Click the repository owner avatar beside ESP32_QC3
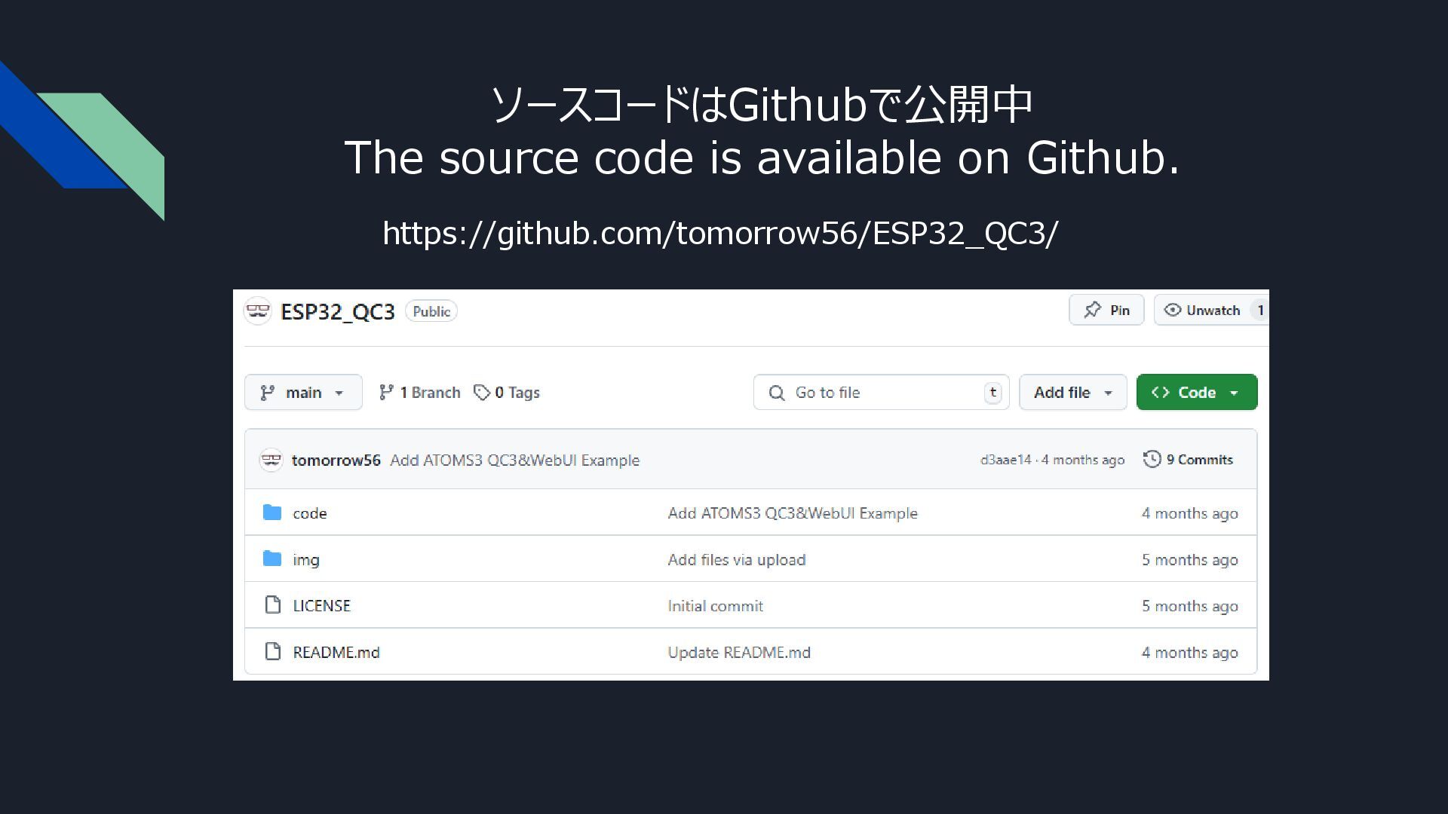1448x814 pixels. pos(257,311)
